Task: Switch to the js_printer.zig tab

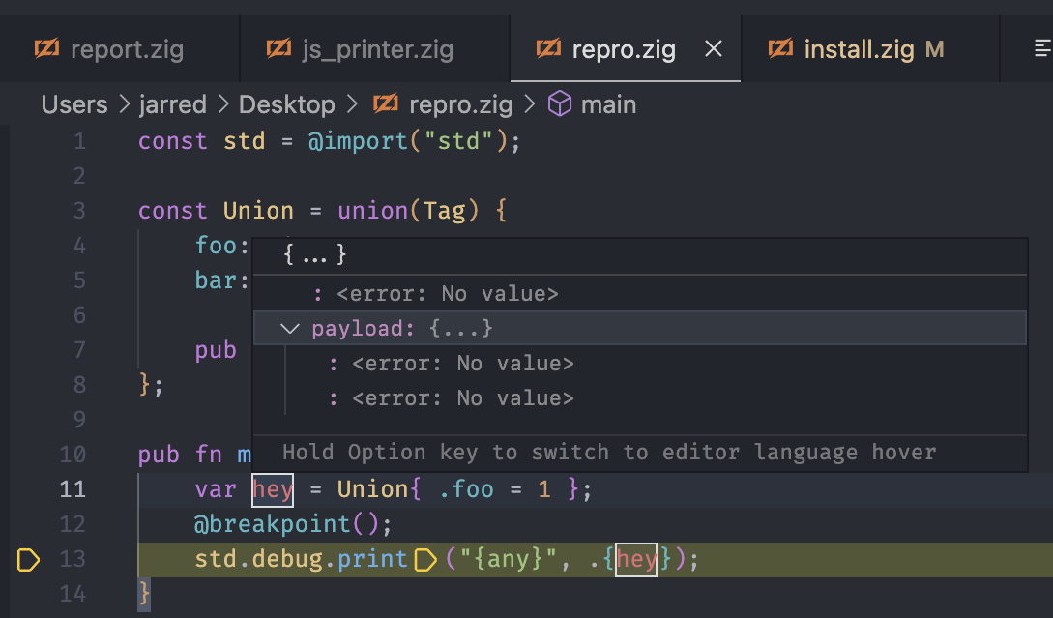Action: 375,48
